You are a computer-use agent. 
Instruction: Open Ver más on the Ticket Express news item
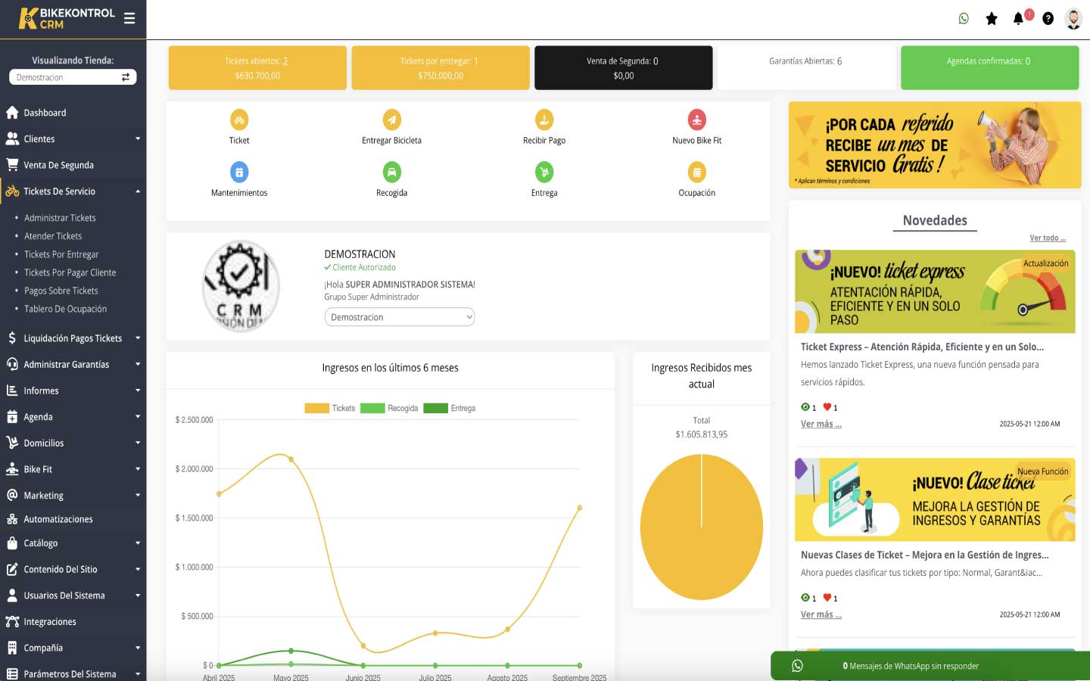click(x=821, y=423)
